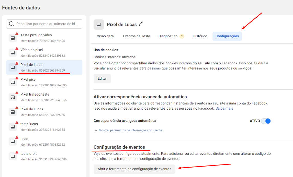
Task: Click the Teste pixel do vídeo device icon
Action: pyautogui.click(x=13, y=38)
